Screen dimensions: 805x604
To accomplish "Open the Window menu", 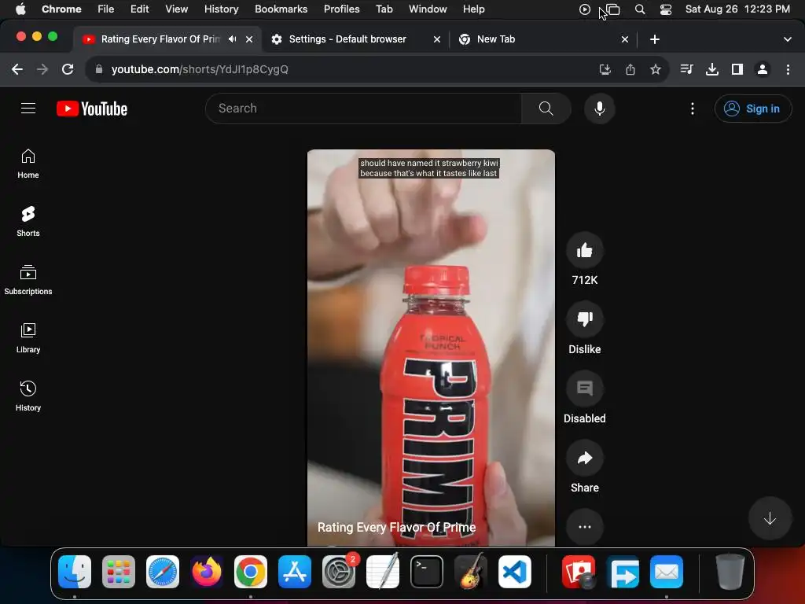I will [x=428, y=9].
